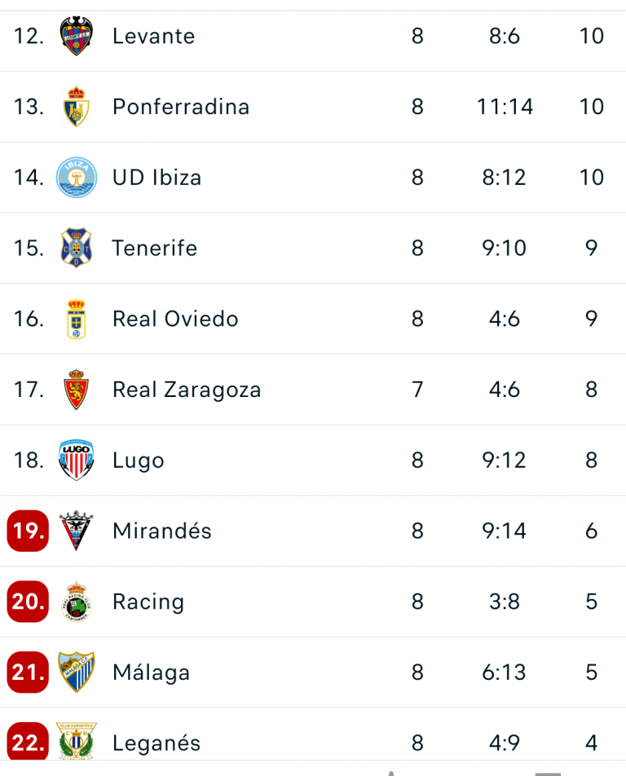This screenshot has height=776, width=626.
Task: Open the Levante team name
Action: 153,36
